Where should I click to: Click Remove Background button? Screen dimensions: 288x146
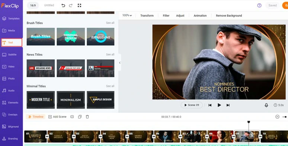click(x=229, y=16)
